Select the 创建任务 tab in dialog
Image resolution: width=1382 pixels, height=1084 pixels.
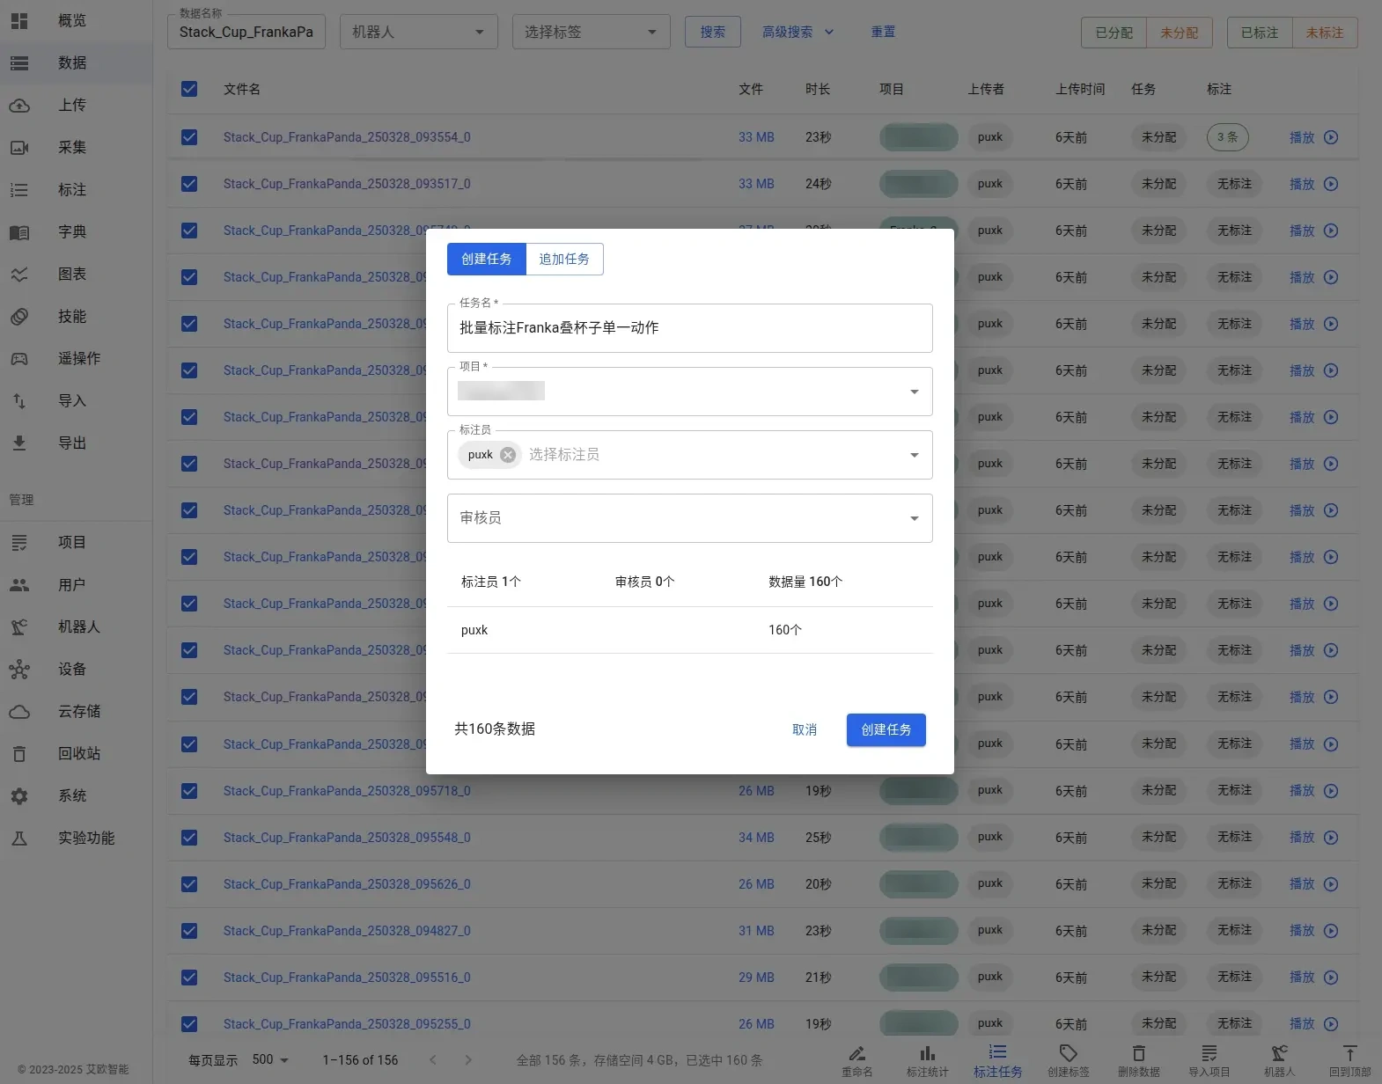487,259
